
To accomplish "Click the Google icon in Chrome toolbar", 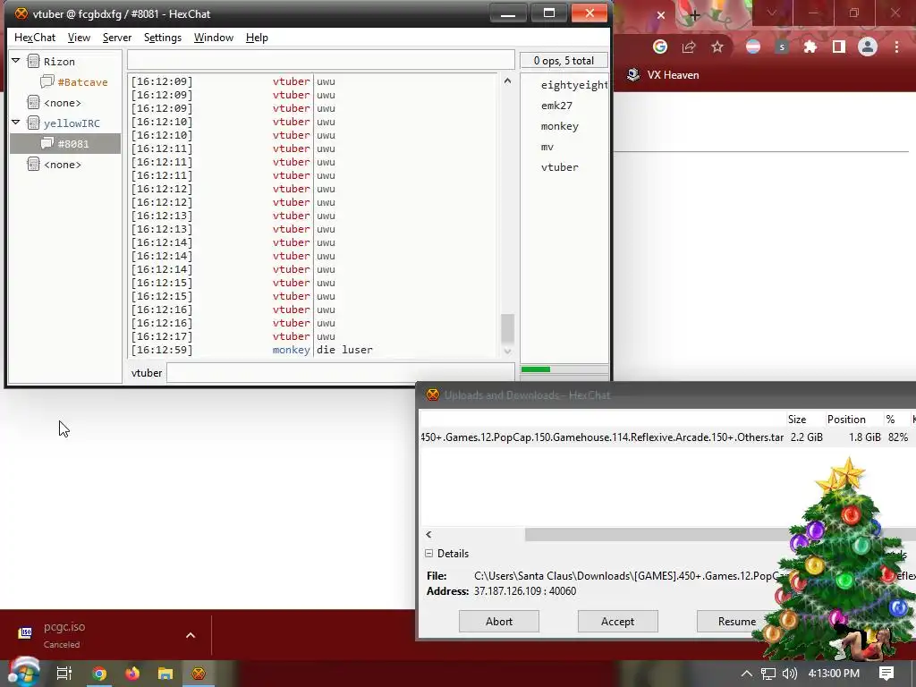I will pos(660,47).
